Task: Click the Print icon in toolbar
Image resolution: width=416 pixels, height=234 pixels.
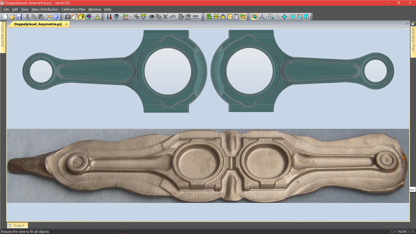Action: [49, 17]
